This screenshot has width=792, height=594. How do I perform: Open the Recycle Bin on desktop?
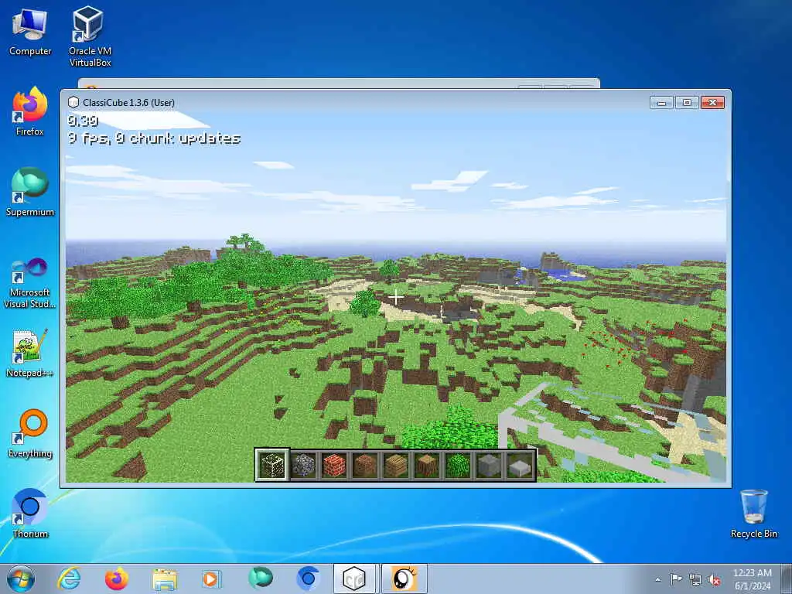tap(753, 514)
